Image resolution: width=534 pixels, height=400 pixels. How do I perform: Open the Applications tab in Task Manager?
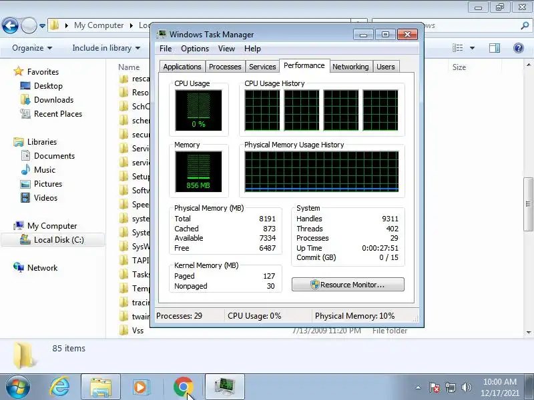pyautogui.click(x=182, y=67)
